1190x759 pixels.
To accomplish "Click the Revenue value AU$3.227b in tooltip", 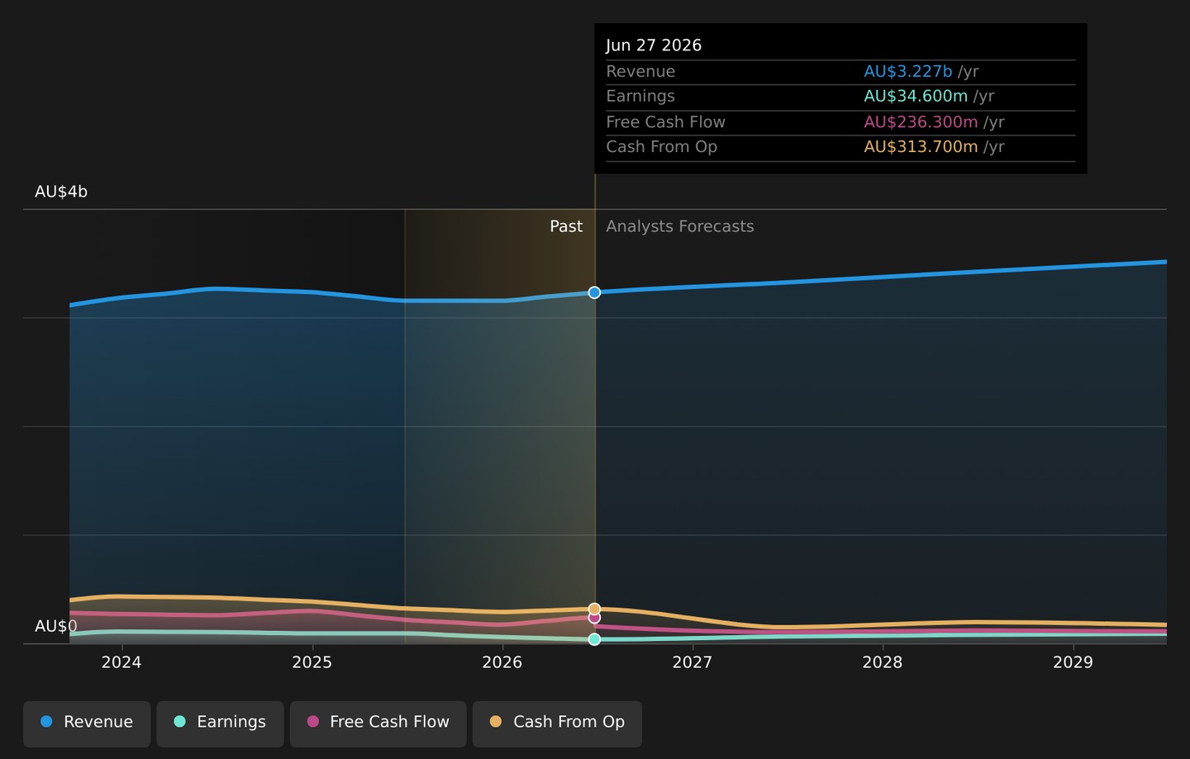I will pyautogui.click(x=908, y=72).
